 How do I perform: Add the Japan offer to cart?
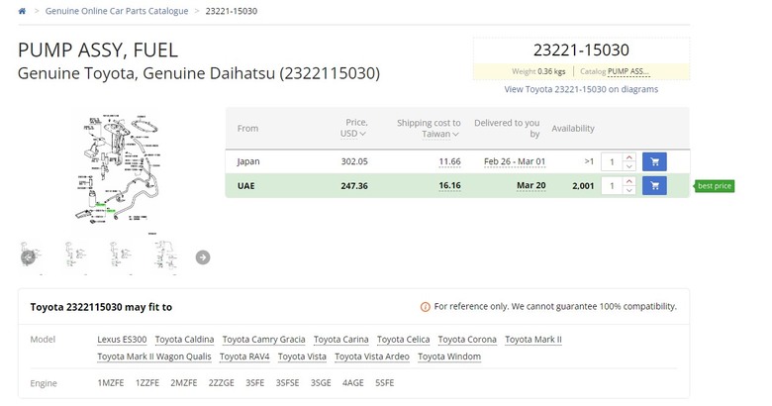(654, 161)
